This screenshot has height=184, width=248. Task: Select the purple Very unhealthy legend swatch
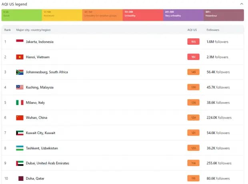click(183, 15)
